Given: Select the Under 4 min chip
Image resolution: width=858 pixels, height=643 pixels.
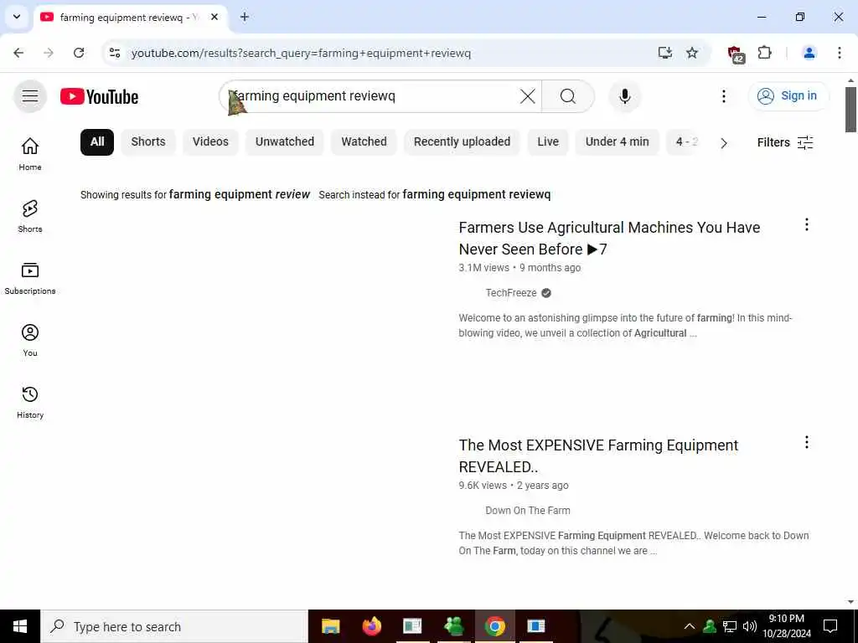Looking at the screenshot, I should 618,142.
